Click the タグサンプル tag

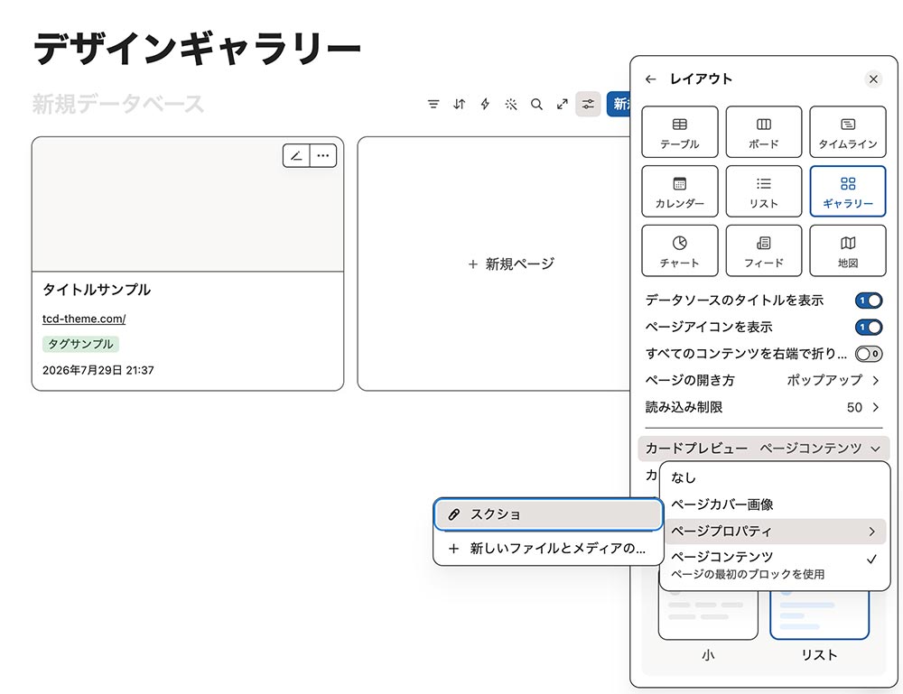tap(80, 344)
